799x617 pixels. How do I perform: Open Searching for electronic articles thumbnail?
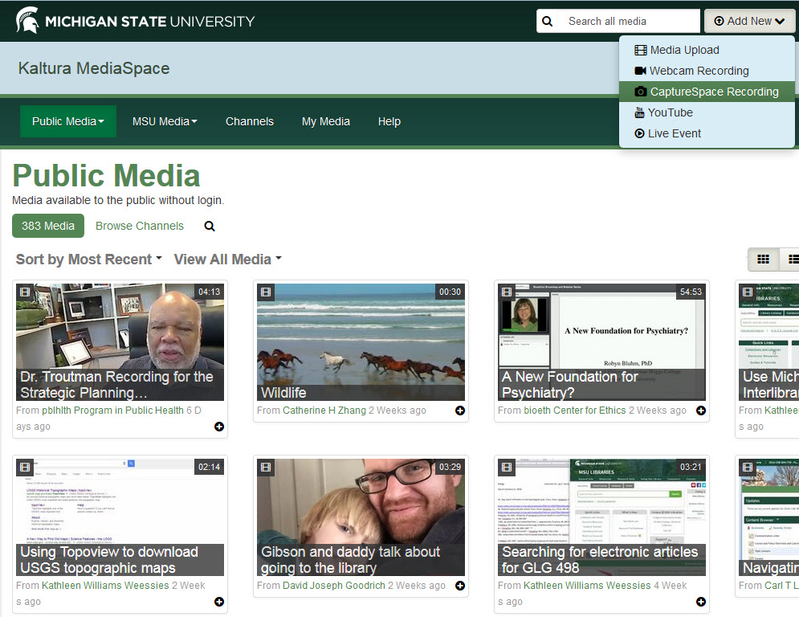click(601, 517)
